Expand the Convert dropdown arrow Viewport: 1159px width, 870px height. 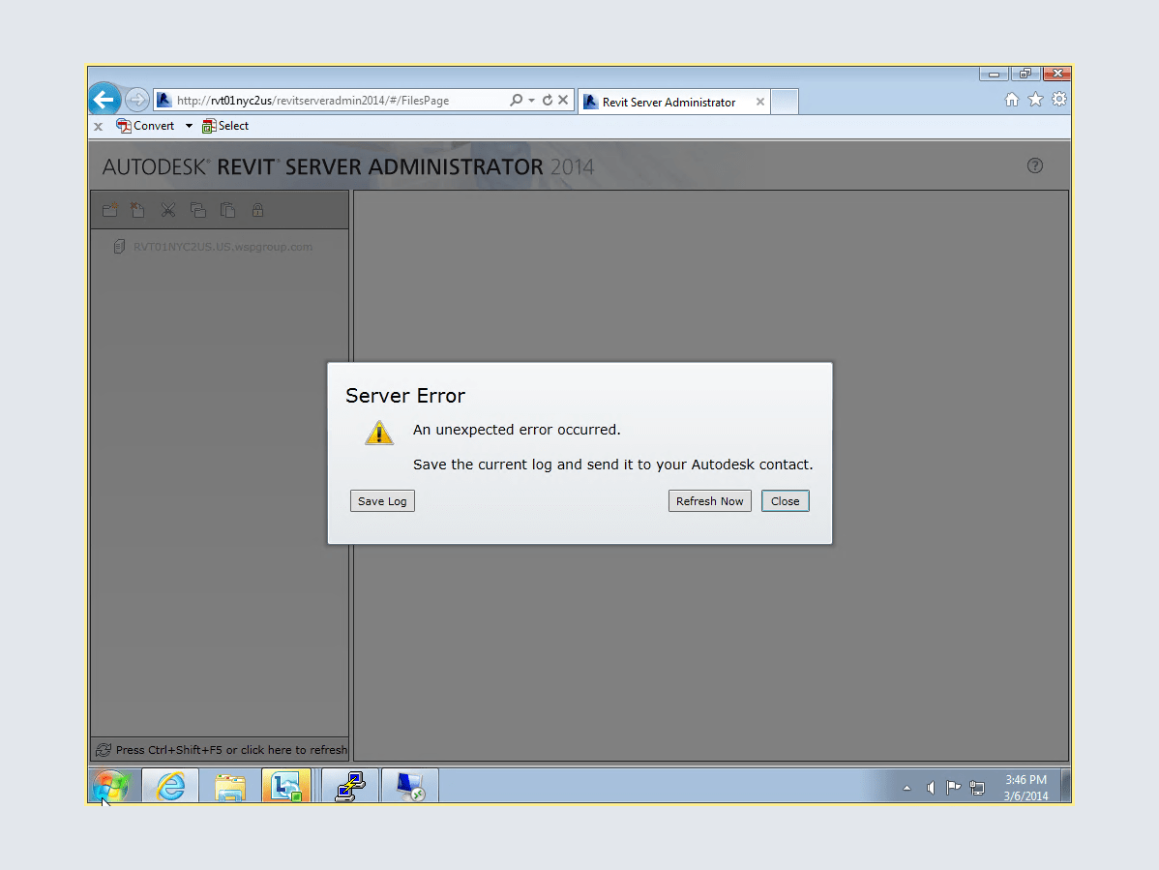click(190, 126)
